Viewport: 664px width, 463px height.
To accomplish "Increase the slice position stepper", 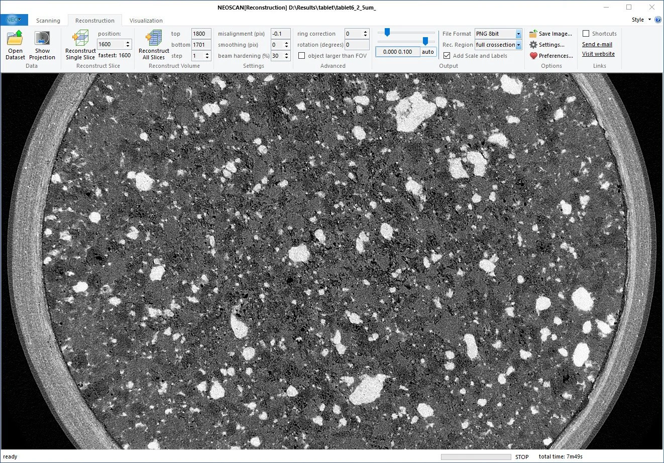I will [x=128, y=42].
